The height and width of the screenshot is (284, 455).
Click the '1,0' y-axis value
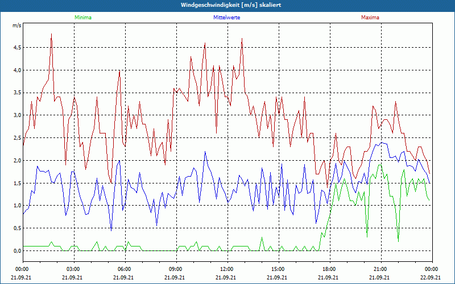pos(18,206)
